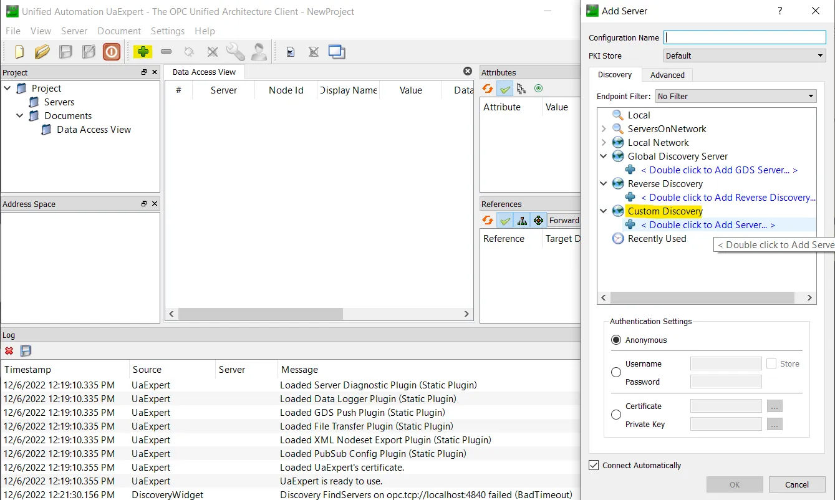Click the Cancel button in Add Server
835x500 pixels.
click(797, 484)
